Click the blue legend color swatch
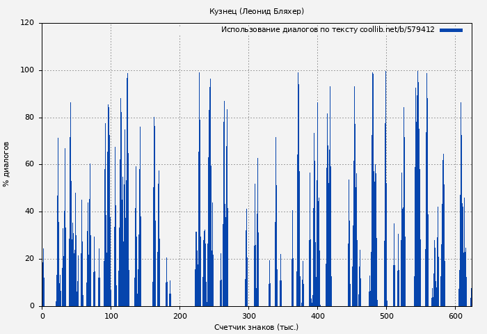 point(451,30)
